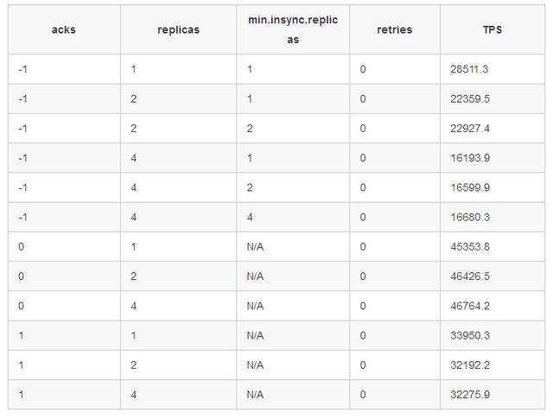Select the min.insync.replicas header cell
Screen dimensions: 553x418
pos(293,29)
